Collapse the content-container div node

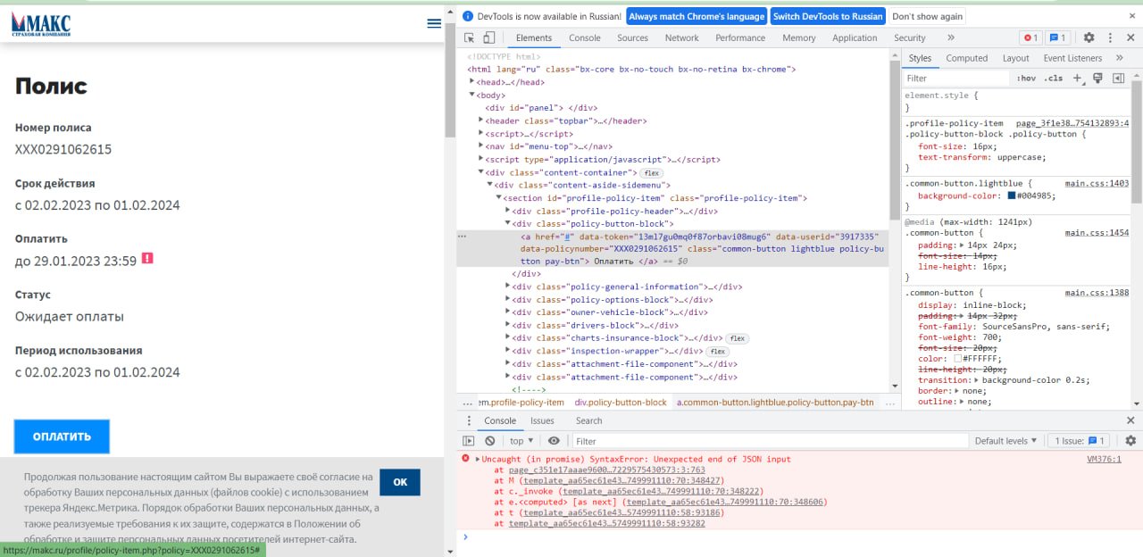tap(481, 172)
